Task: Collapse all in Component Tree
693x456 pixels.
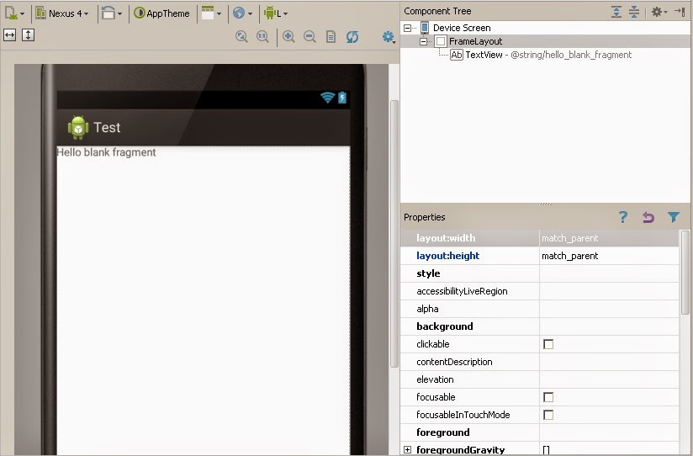Action: (634, 12)
